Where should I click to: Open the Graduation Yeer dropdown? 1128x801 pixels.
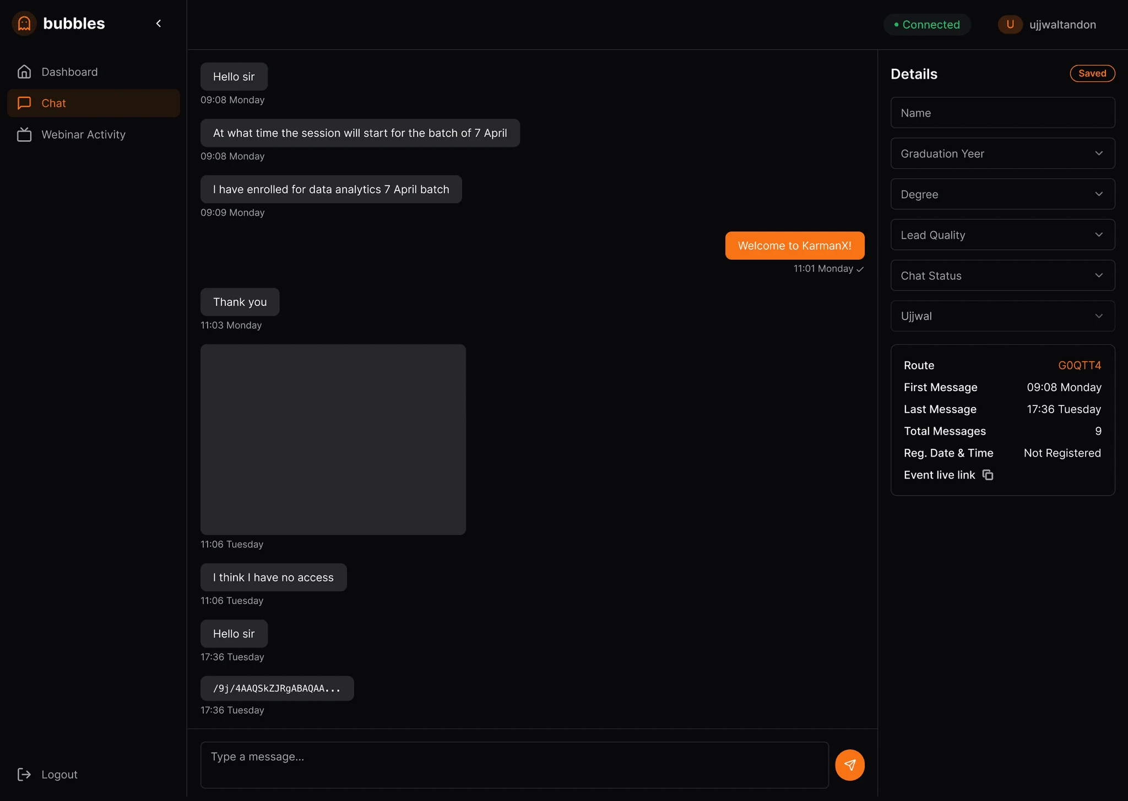[1002, 153]
